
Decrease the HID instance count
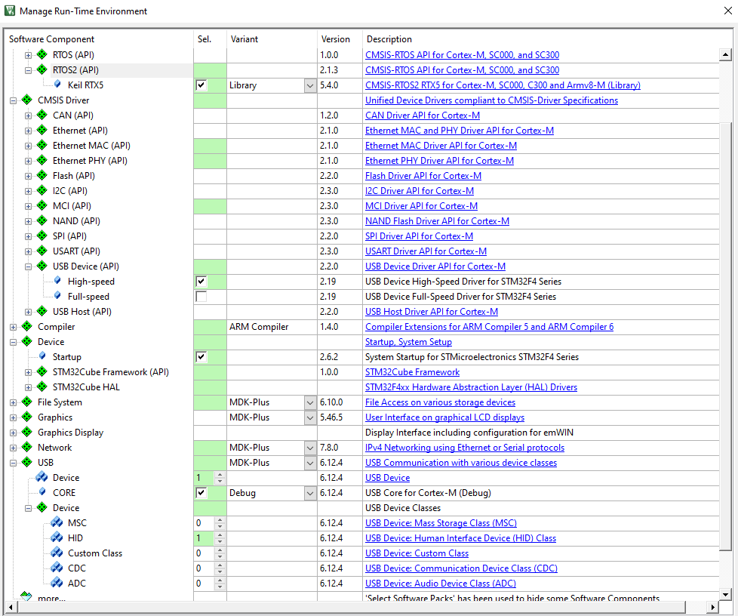pos(220,541)
